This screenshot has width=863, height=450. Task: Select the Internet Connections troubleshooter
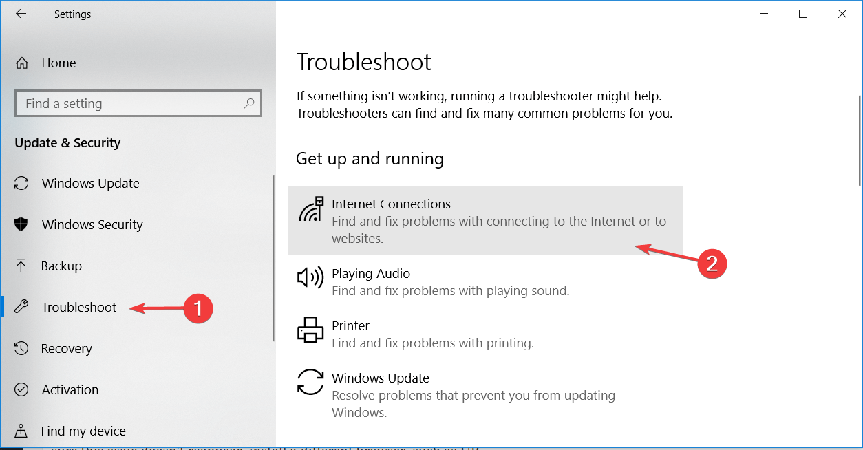click(x=485, y=220)
